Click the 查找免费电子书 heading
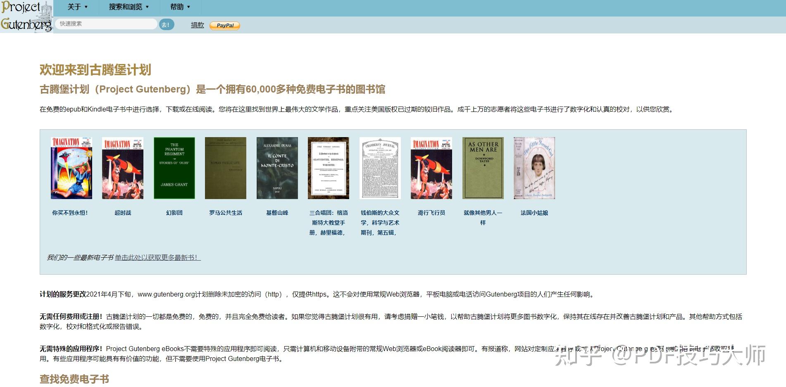The height and width of the screenshot is (387, 786). 74,379
